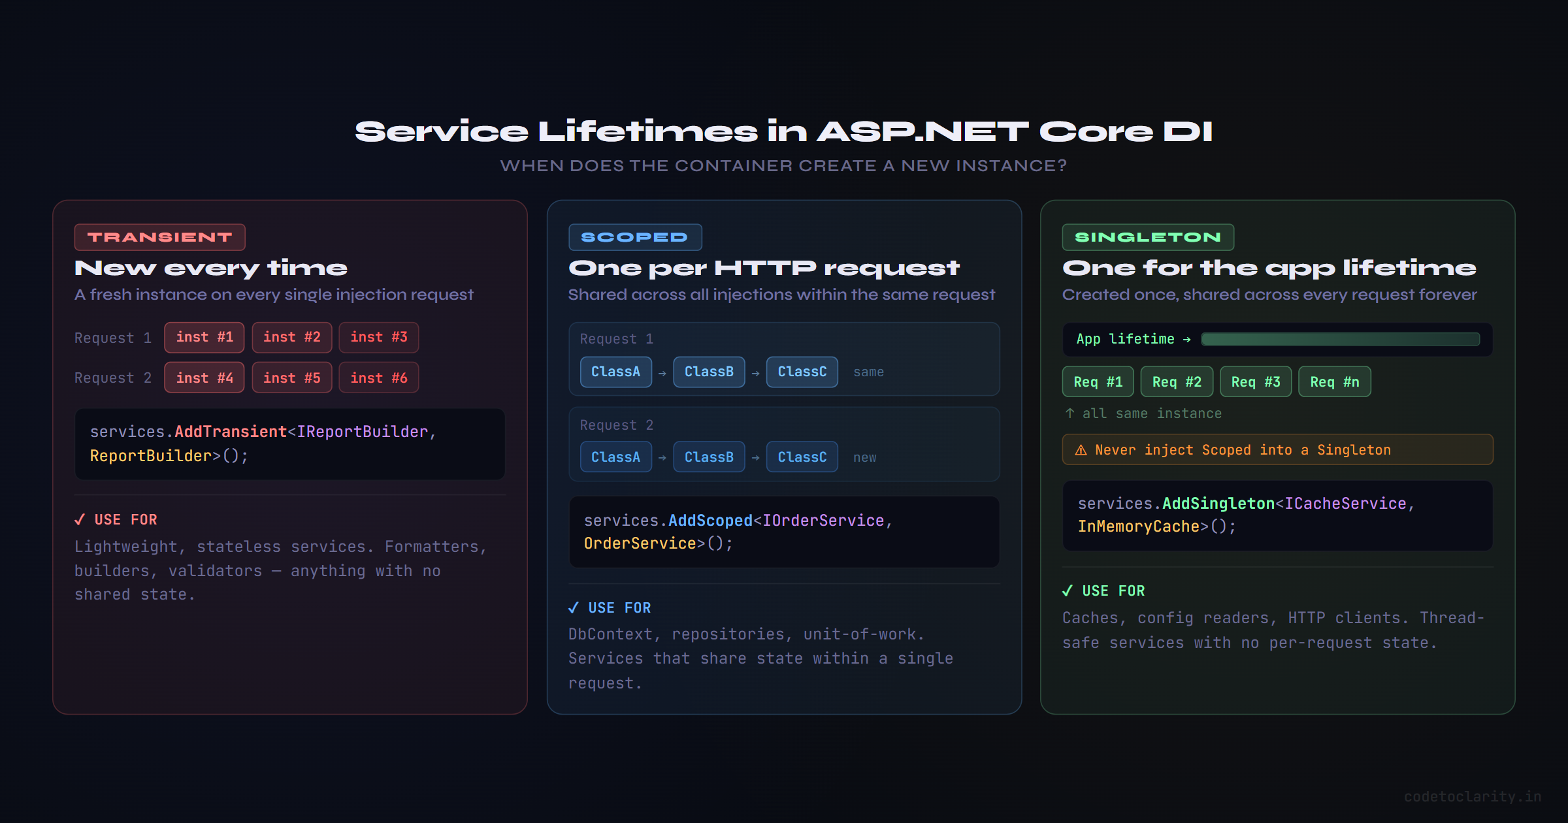Select the Req #n chip
1568x823 pixels.
tap(1334, 381)
